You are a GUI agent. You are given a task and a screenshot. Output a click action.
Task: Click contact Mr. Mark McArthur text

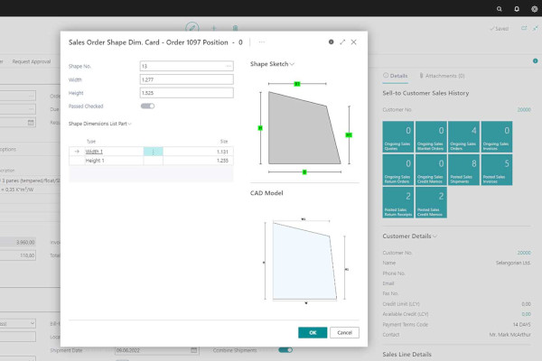[x=509, y=335]
